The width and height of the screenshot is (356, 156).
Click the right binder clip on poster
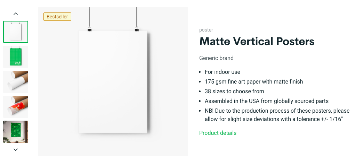[x=137, y=29]
